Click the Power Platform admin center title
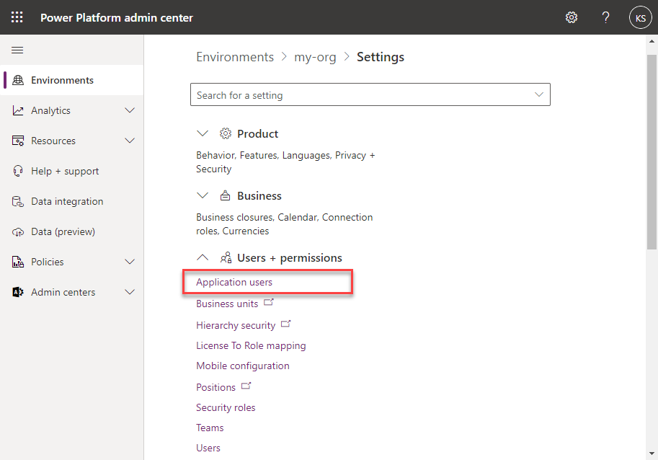The image size is (658, 460). point(117,17)
